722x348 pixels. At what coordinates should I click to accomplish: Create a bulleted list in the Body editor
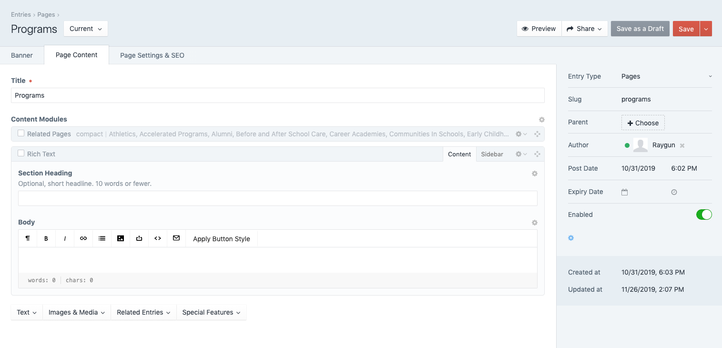(x=102, y=238)
